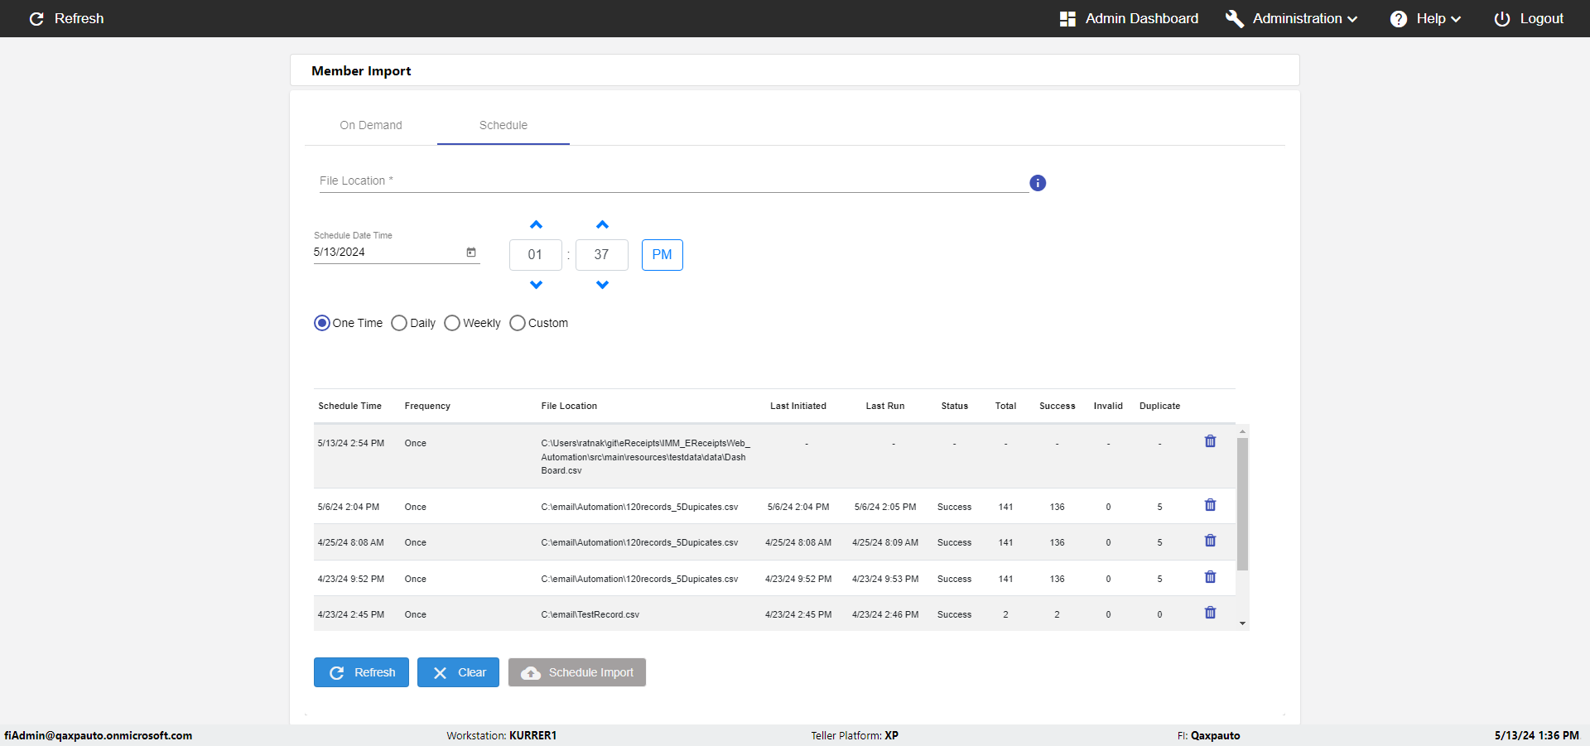Toggle the PM meridian button
Screen dimensions: 1590x746
tap(662, 255)
